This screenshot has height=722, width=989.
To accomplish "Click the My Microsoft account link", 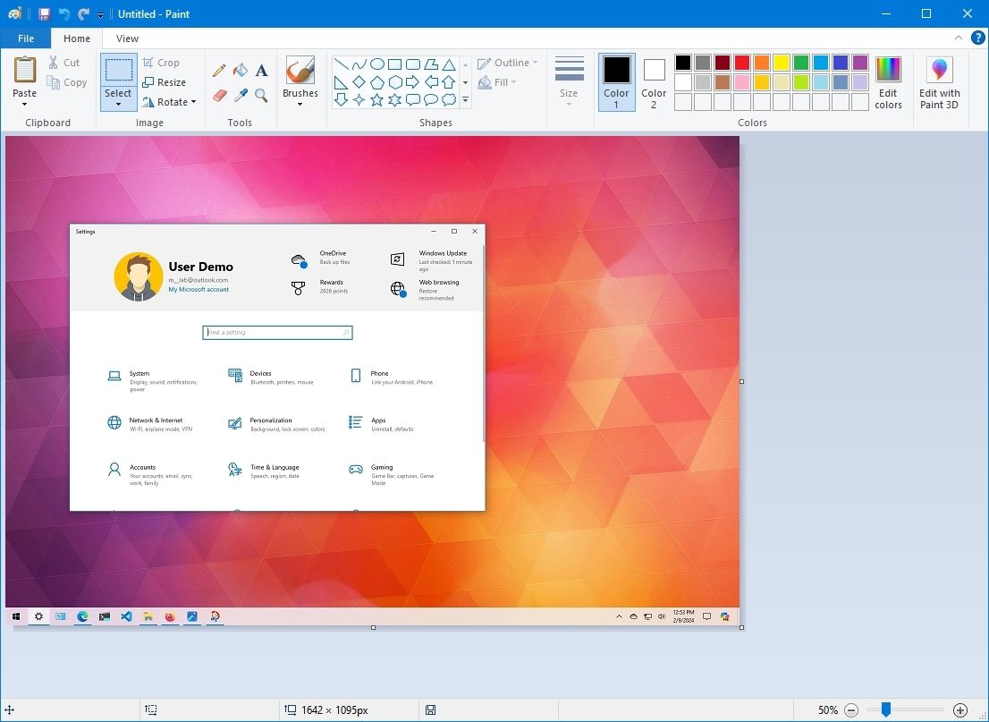I will [x=199, y=289].
